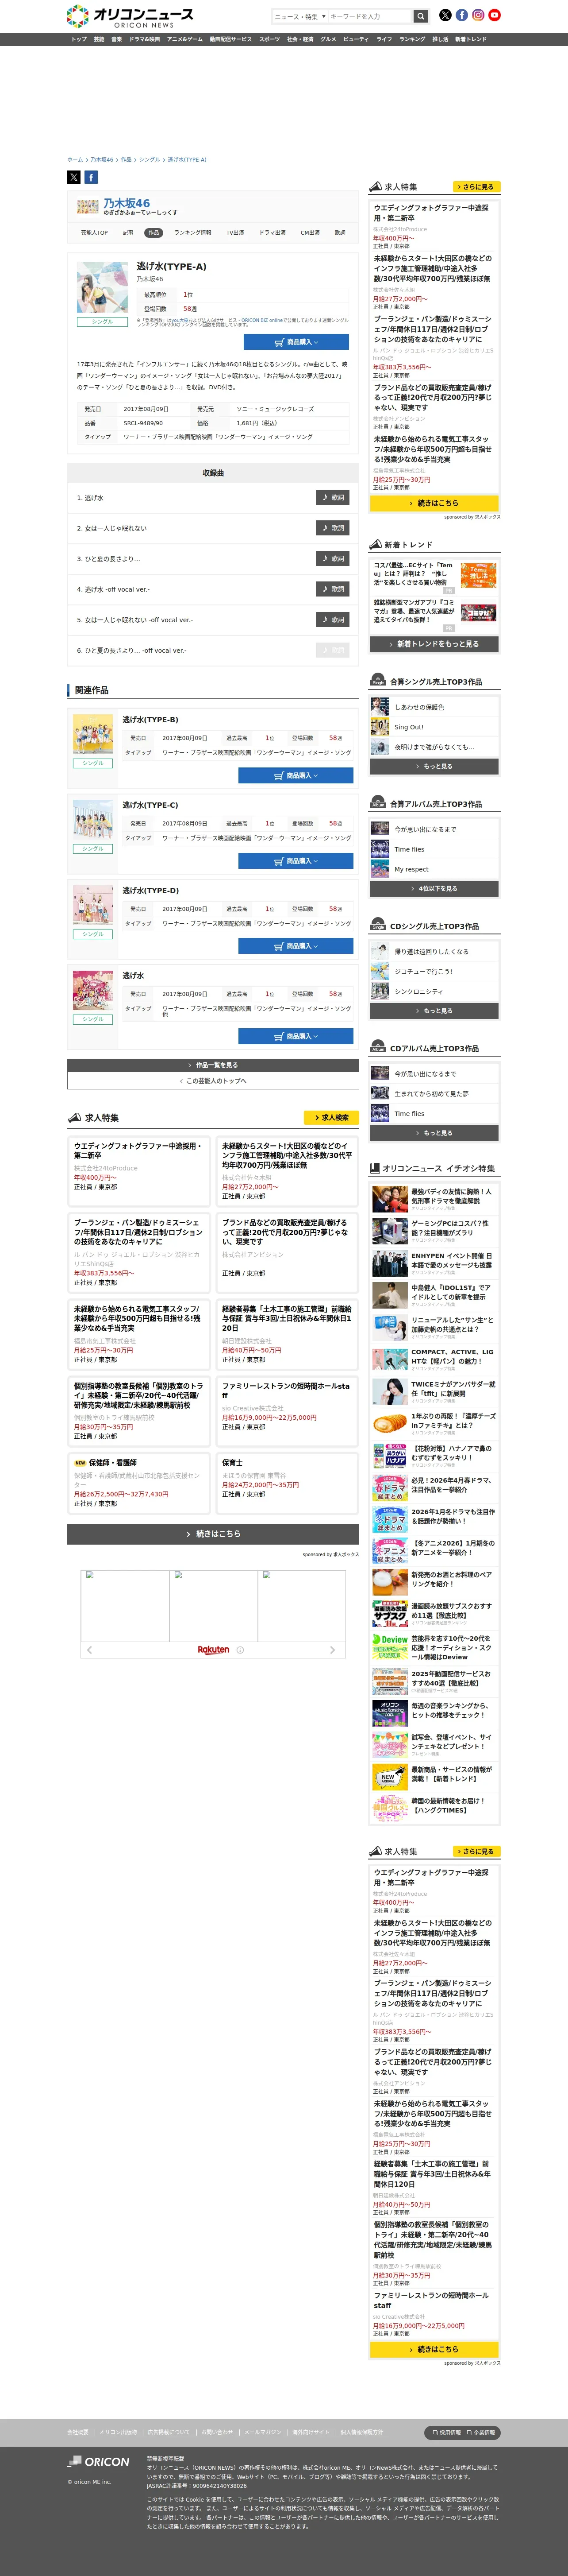Open lyrics for ひと夏の長さより… track 3

coord(332,558)
